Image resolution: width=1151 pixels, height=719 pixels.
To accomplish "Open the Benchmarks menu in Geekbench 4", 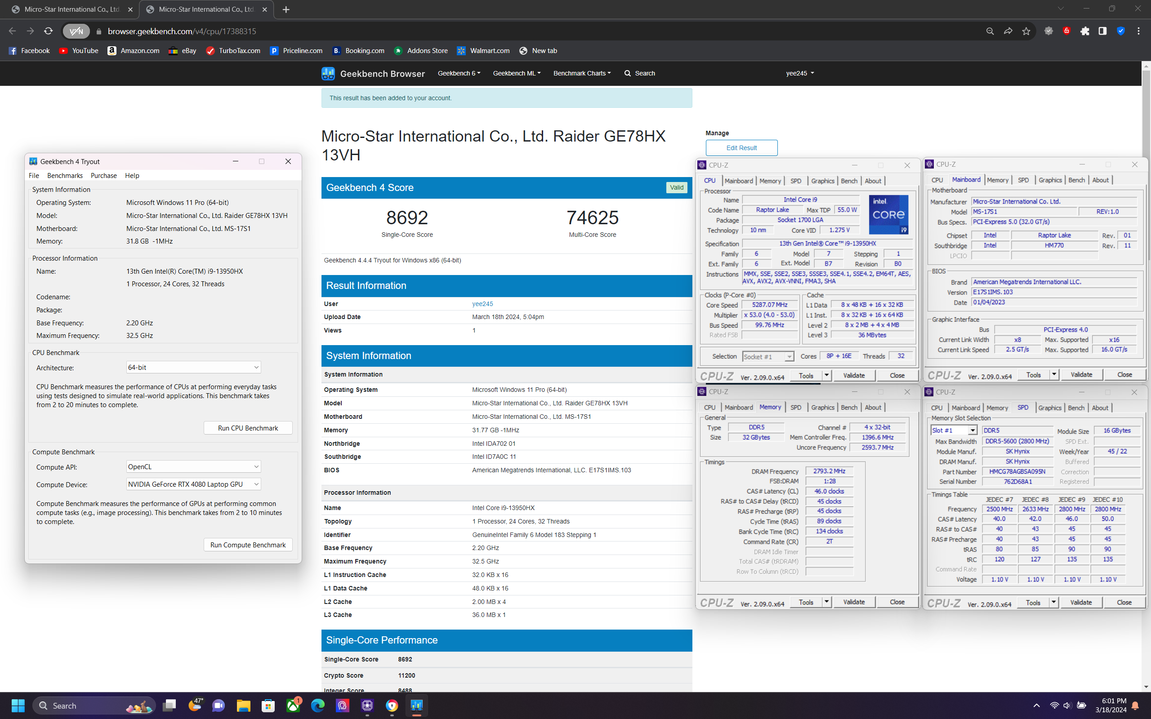I will [x=65, y=175].
